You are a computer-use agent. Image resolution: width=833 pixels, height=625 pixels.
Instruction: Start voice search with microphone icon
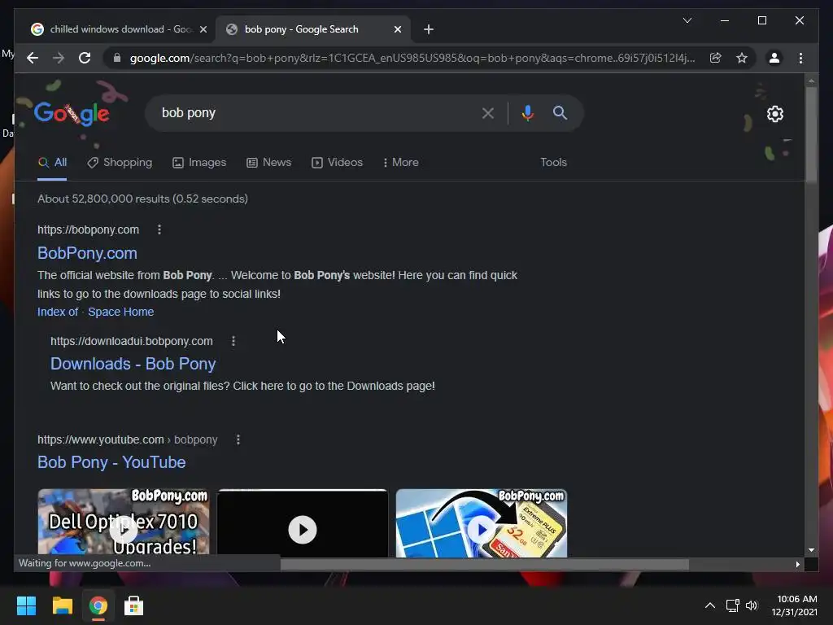(527, 112)
